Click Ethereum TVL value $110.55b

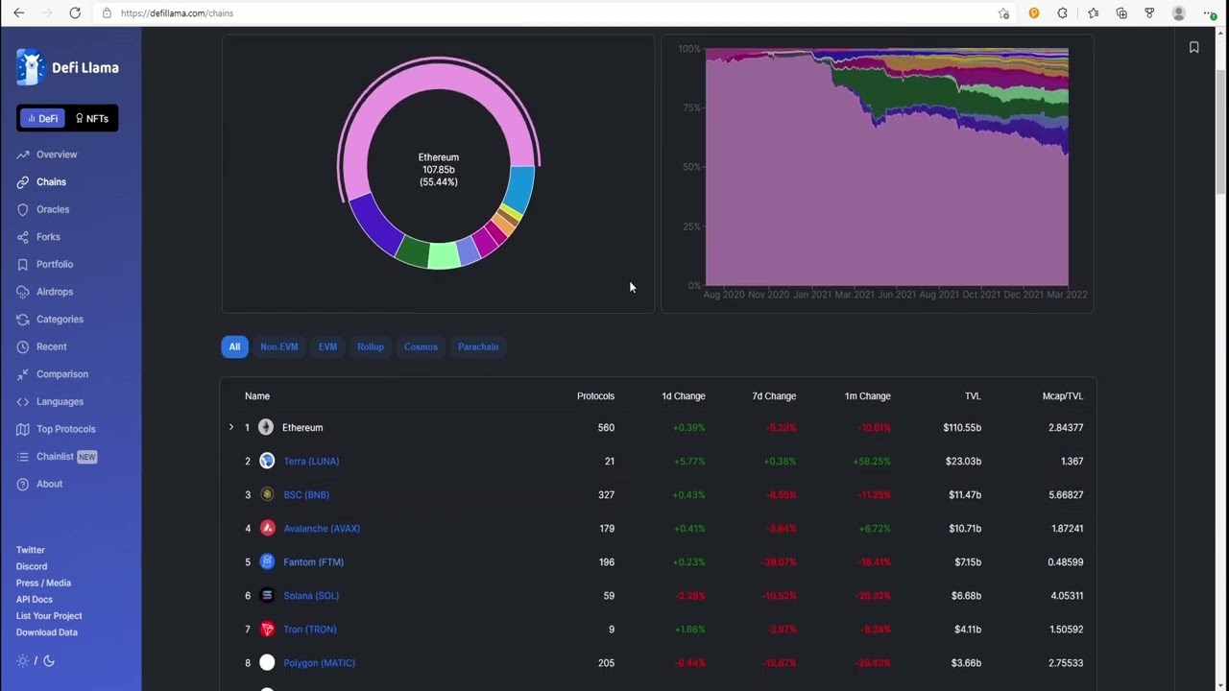962,427
